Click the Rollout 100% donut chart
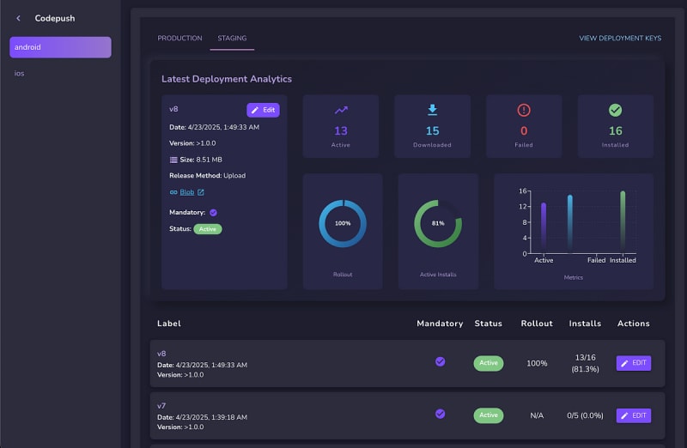This screenshot has height=448, width=687. (x=343, y=223)
